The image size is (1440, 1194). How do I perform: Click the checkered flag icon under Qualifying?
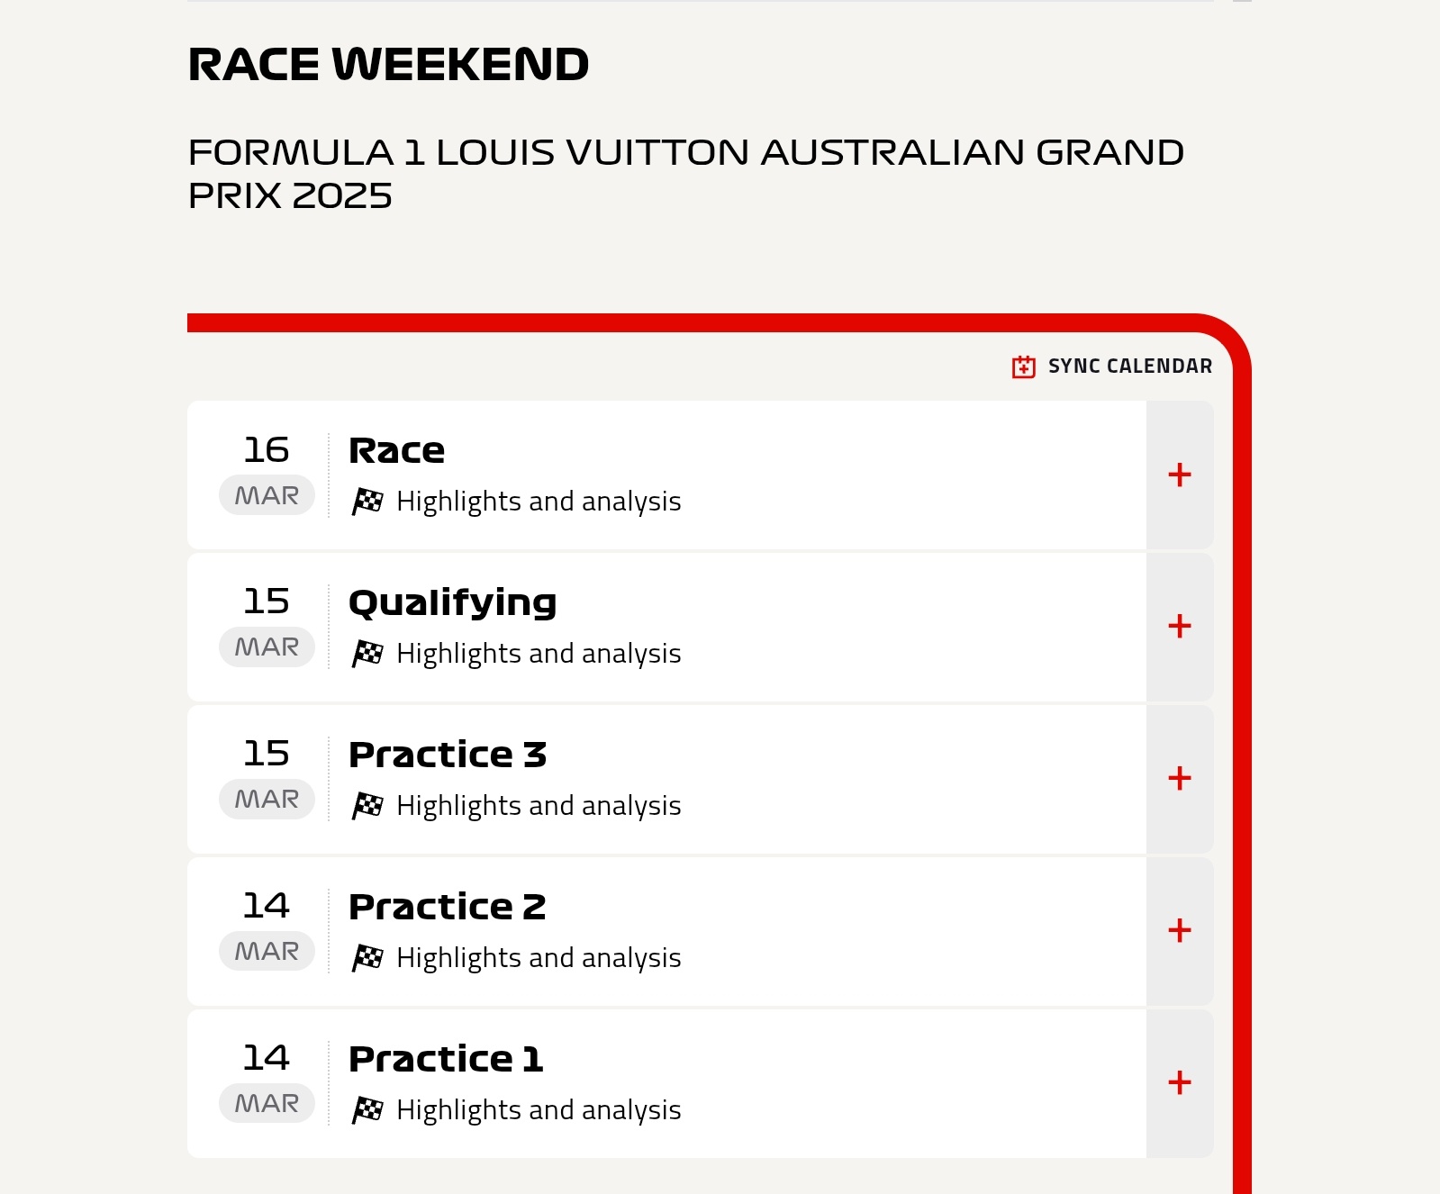[367, 654]
